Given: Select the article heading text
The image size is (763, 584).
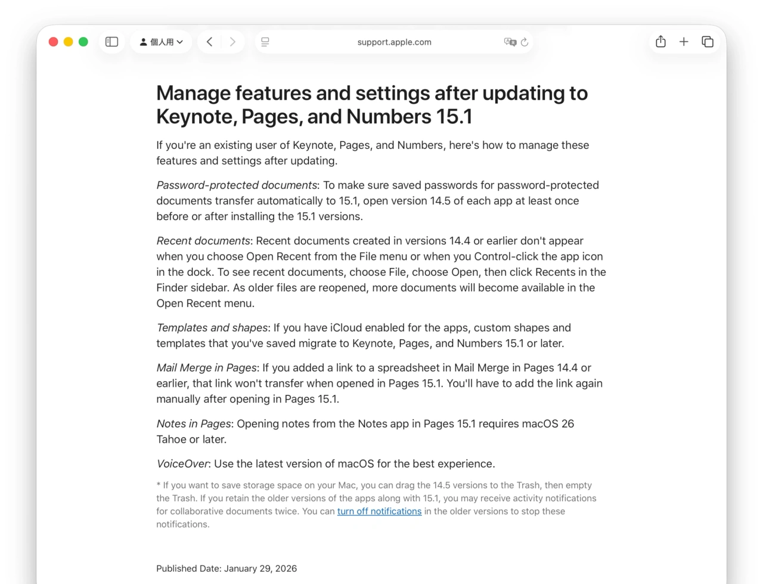Looking at the screenshot, I should (x=372, y=105).
